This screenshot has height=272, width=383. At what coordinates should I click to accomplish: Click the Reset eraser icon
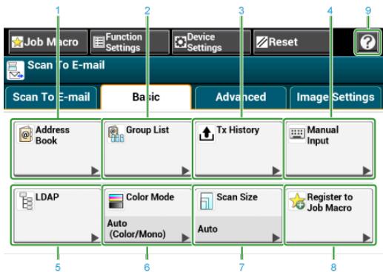pos(262,42)
